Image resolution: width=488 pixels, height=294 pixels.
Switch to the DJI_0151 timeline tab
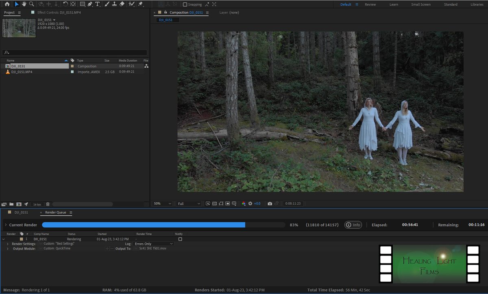(21, 212)
